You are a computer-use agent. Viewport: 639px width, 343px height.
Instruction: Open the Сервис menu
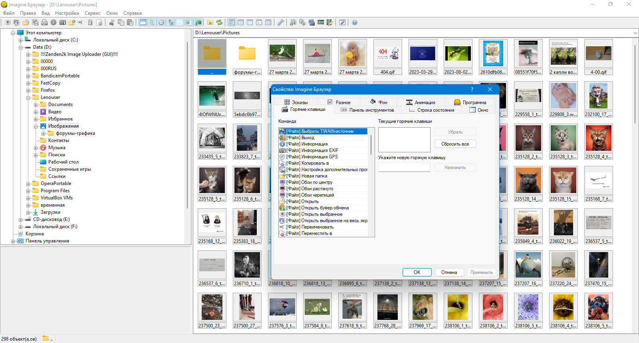point(93,13)
